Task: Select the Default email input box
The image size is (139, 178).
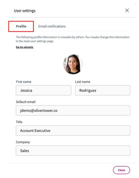Action: [x=73, y=111]
